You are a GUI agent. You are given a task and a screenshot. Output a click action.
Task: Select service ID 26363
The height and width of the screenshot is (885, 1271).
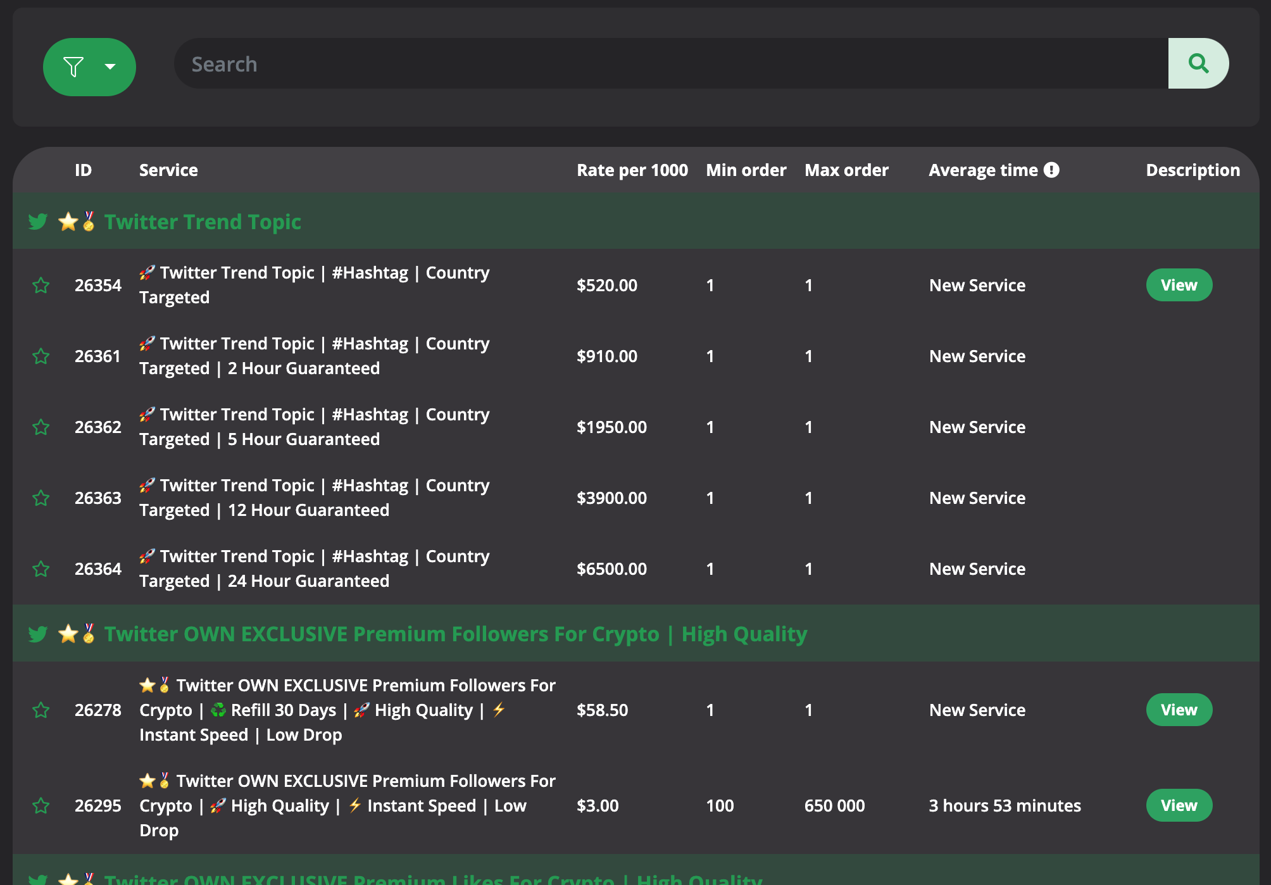pos(97,498)
